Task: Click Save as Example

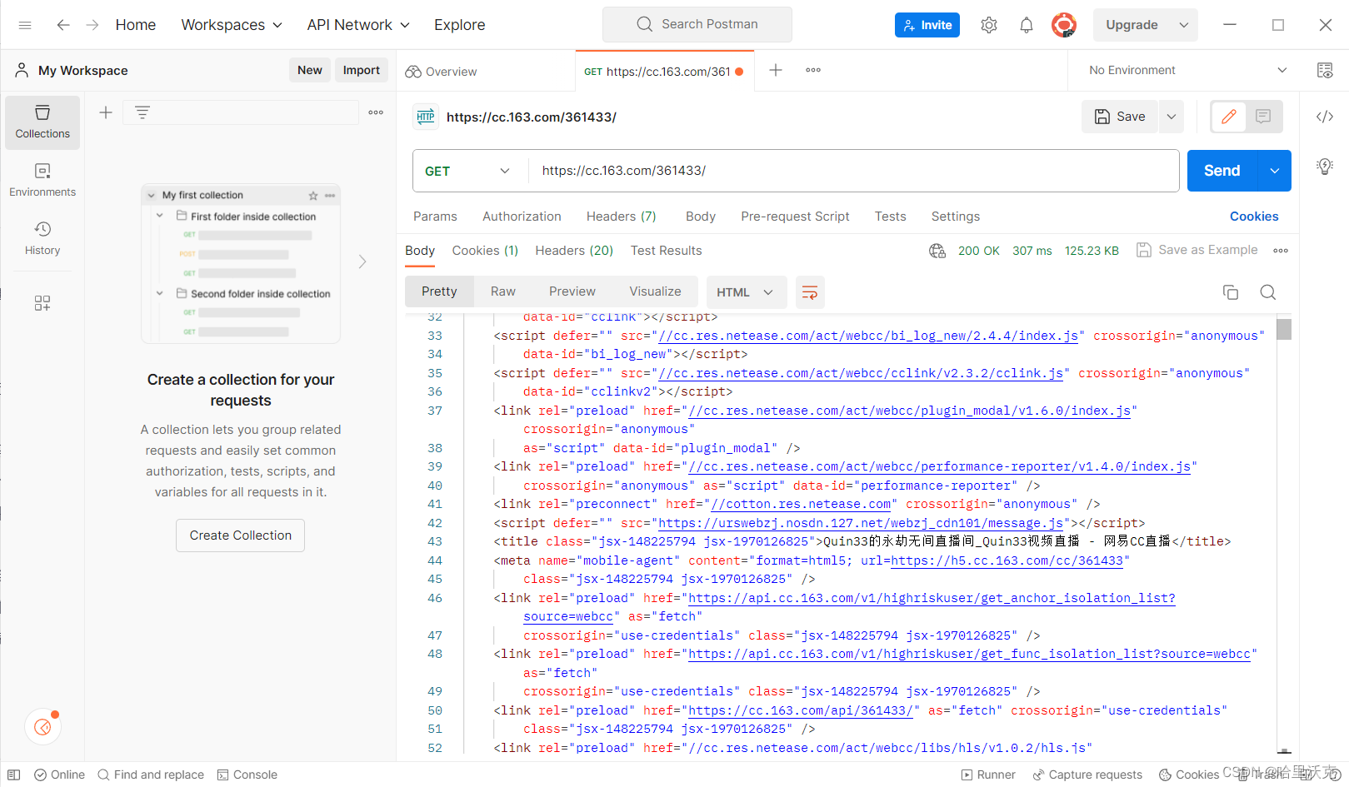Action: pos(1197,250)
